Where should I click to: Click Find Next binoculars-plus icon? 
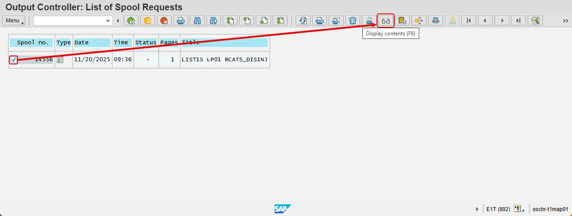pos(213,21)
